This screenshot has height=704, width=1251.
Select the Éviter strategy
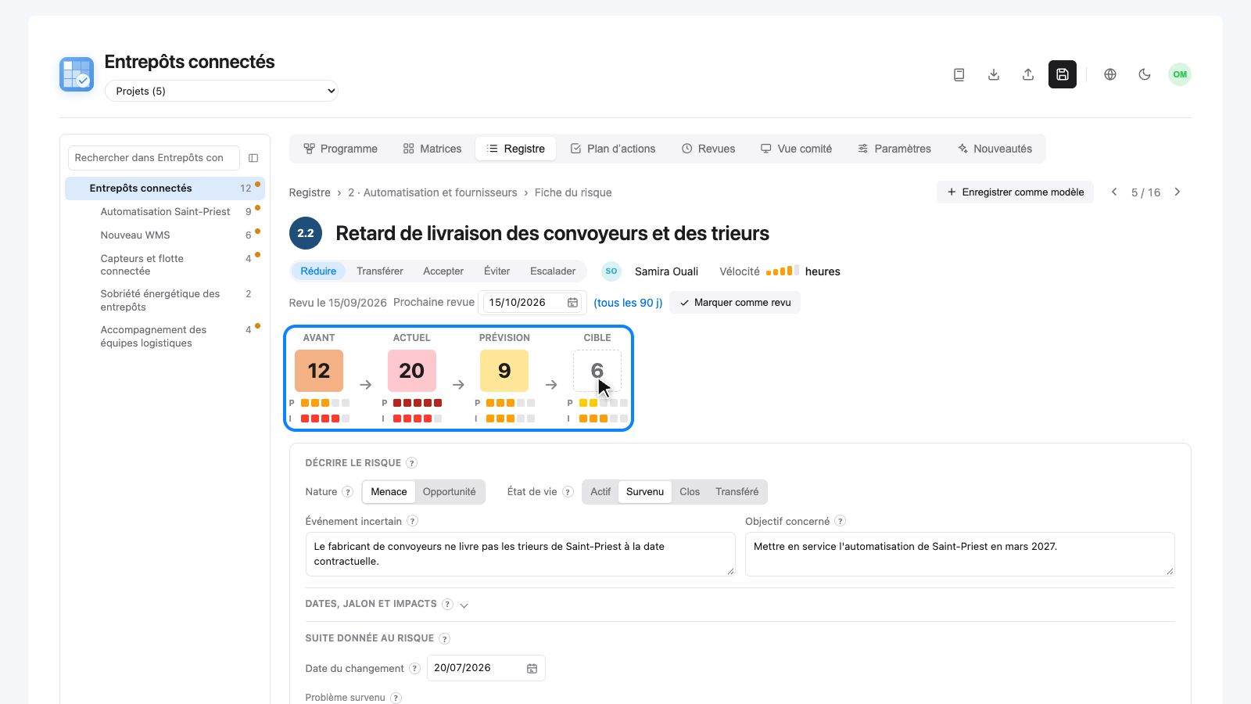click(x=496, y=271)
